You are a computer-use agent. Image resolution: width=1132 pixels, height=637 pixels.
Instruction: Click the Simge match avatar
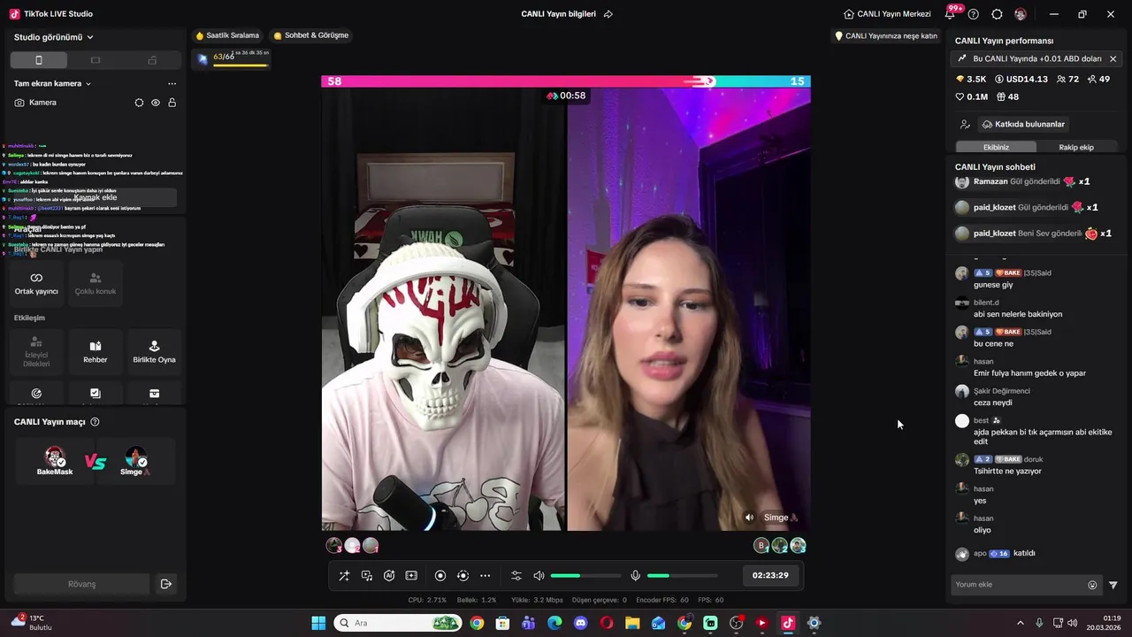point(135,457)
